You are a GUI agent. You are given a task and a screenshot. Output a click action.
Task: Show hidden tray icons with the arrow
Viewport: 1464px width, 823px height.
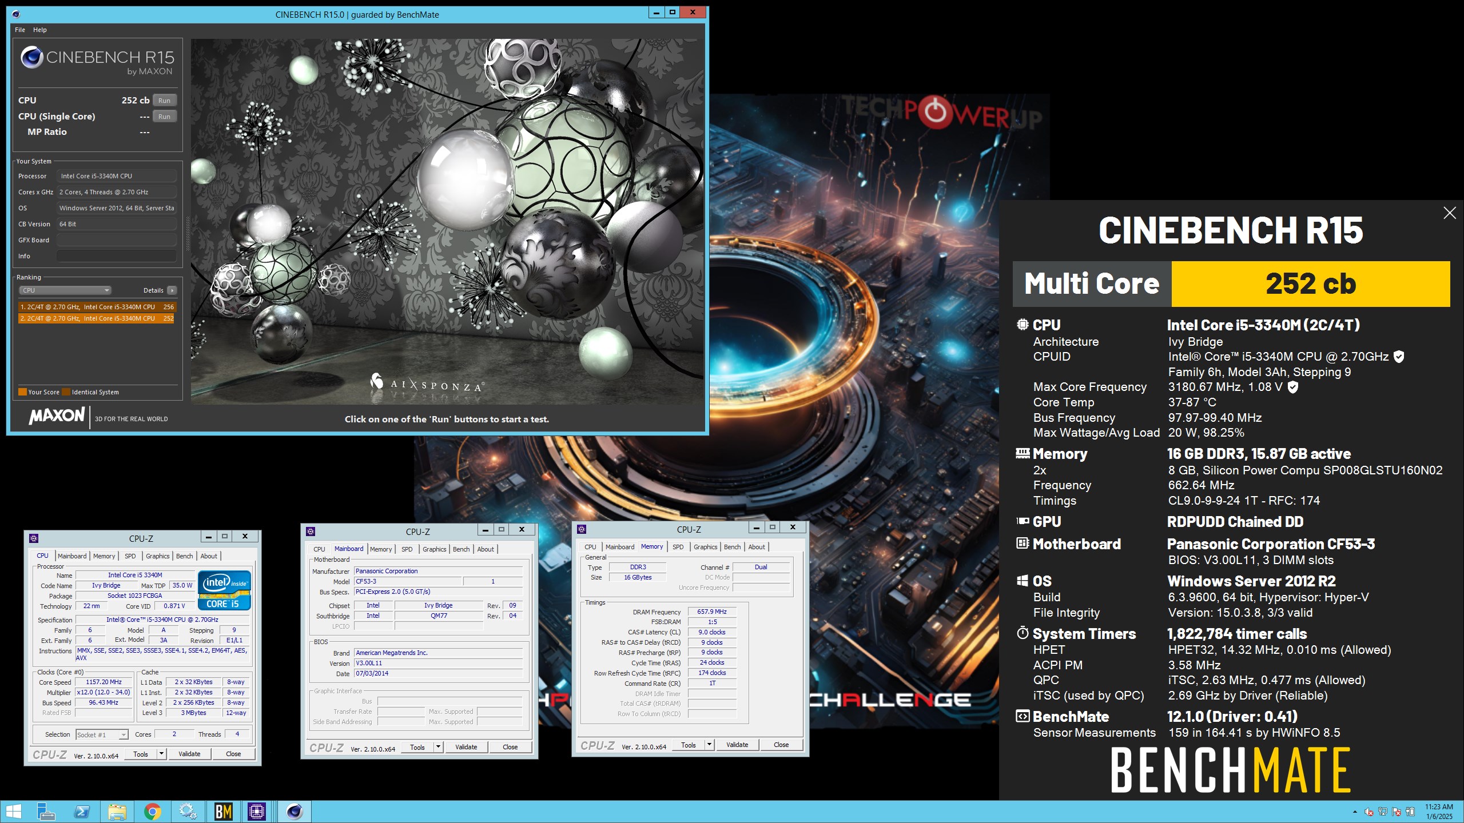1355,812
